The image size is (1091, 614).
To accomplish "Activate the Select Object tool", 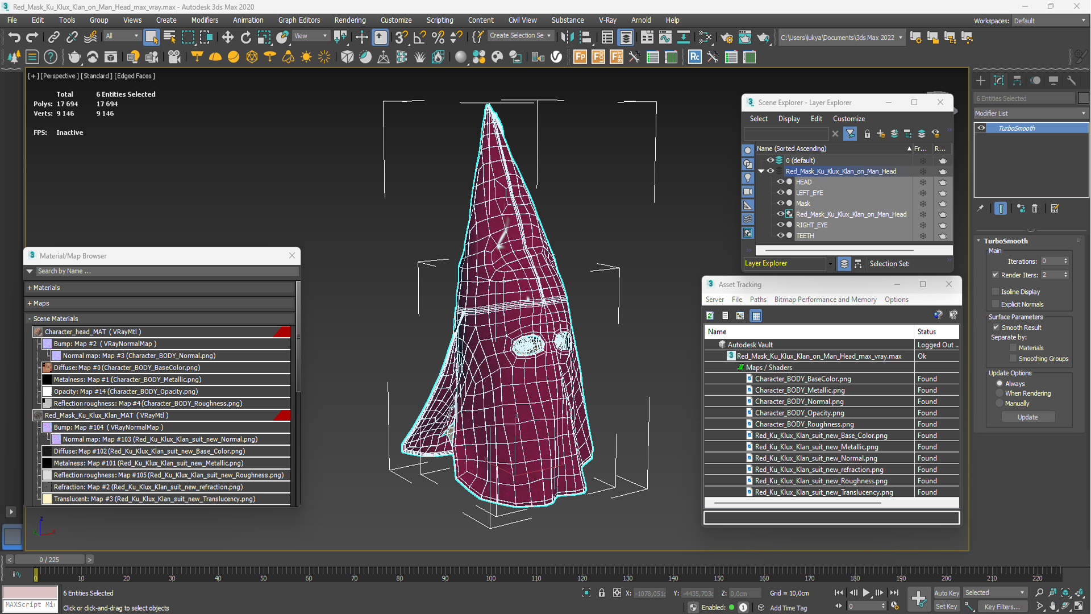I will point(151,38).
